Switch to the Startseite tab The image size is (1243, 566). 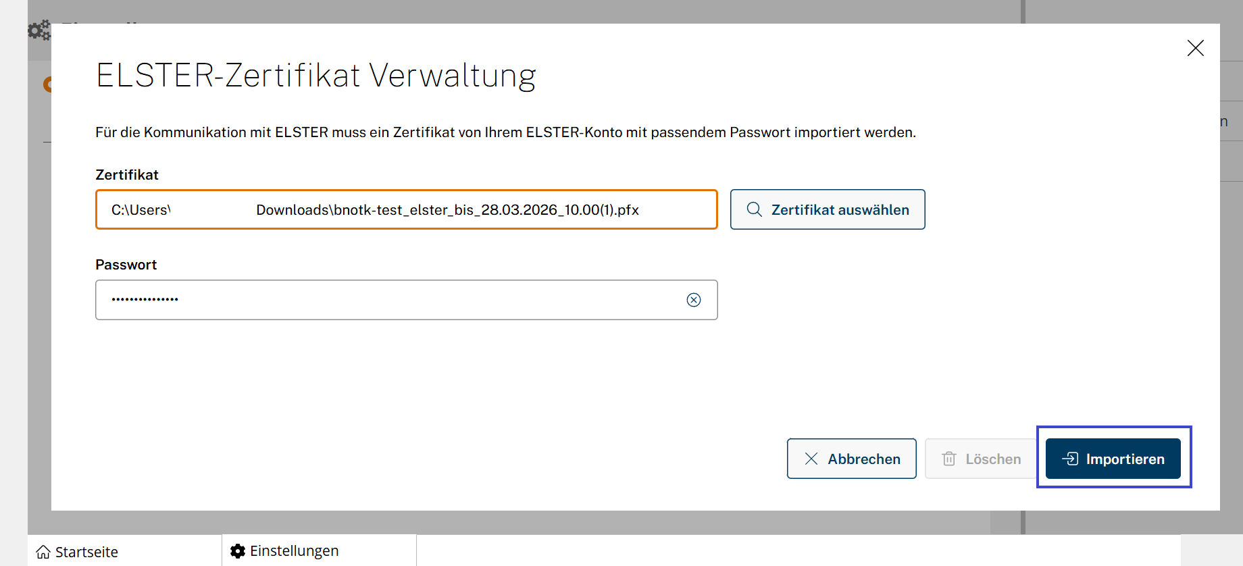coord(86,552)
